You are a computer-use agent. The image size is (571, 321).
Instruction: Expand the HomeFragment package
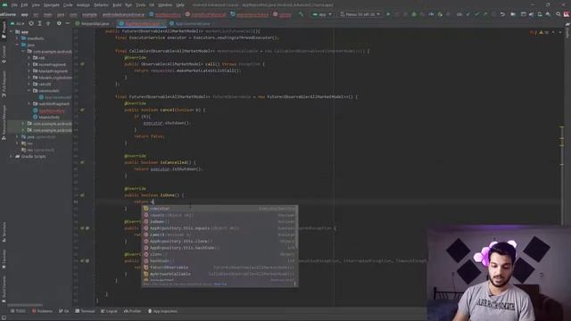tap(29, 64)
